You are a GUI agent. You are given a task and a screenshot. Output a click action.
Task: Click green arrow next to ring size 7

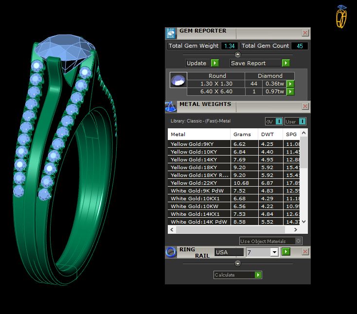point(286,252)
